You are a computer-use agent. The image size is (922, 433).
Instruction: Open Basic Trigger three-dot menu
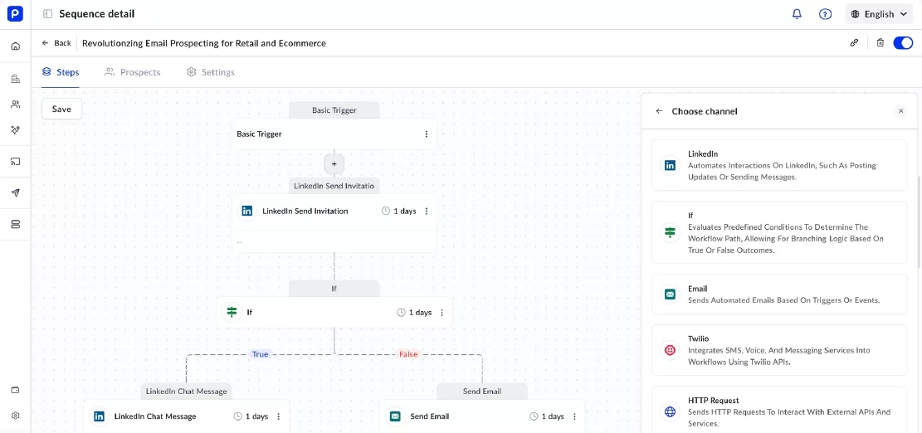click(x=427, y=134)
